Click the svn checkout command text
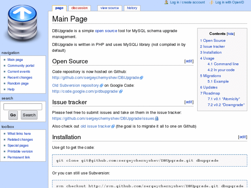This screenshot has height=188, width=251. click(x=150, y=186)
